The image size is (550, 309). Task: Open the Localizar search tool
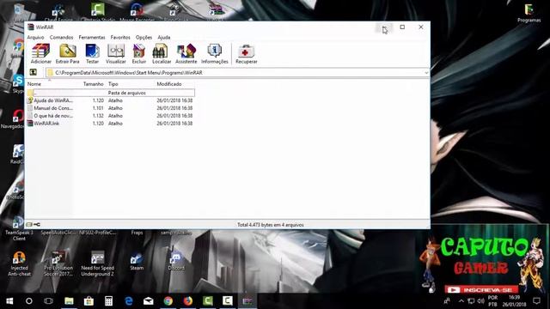(x=162, y=53)
